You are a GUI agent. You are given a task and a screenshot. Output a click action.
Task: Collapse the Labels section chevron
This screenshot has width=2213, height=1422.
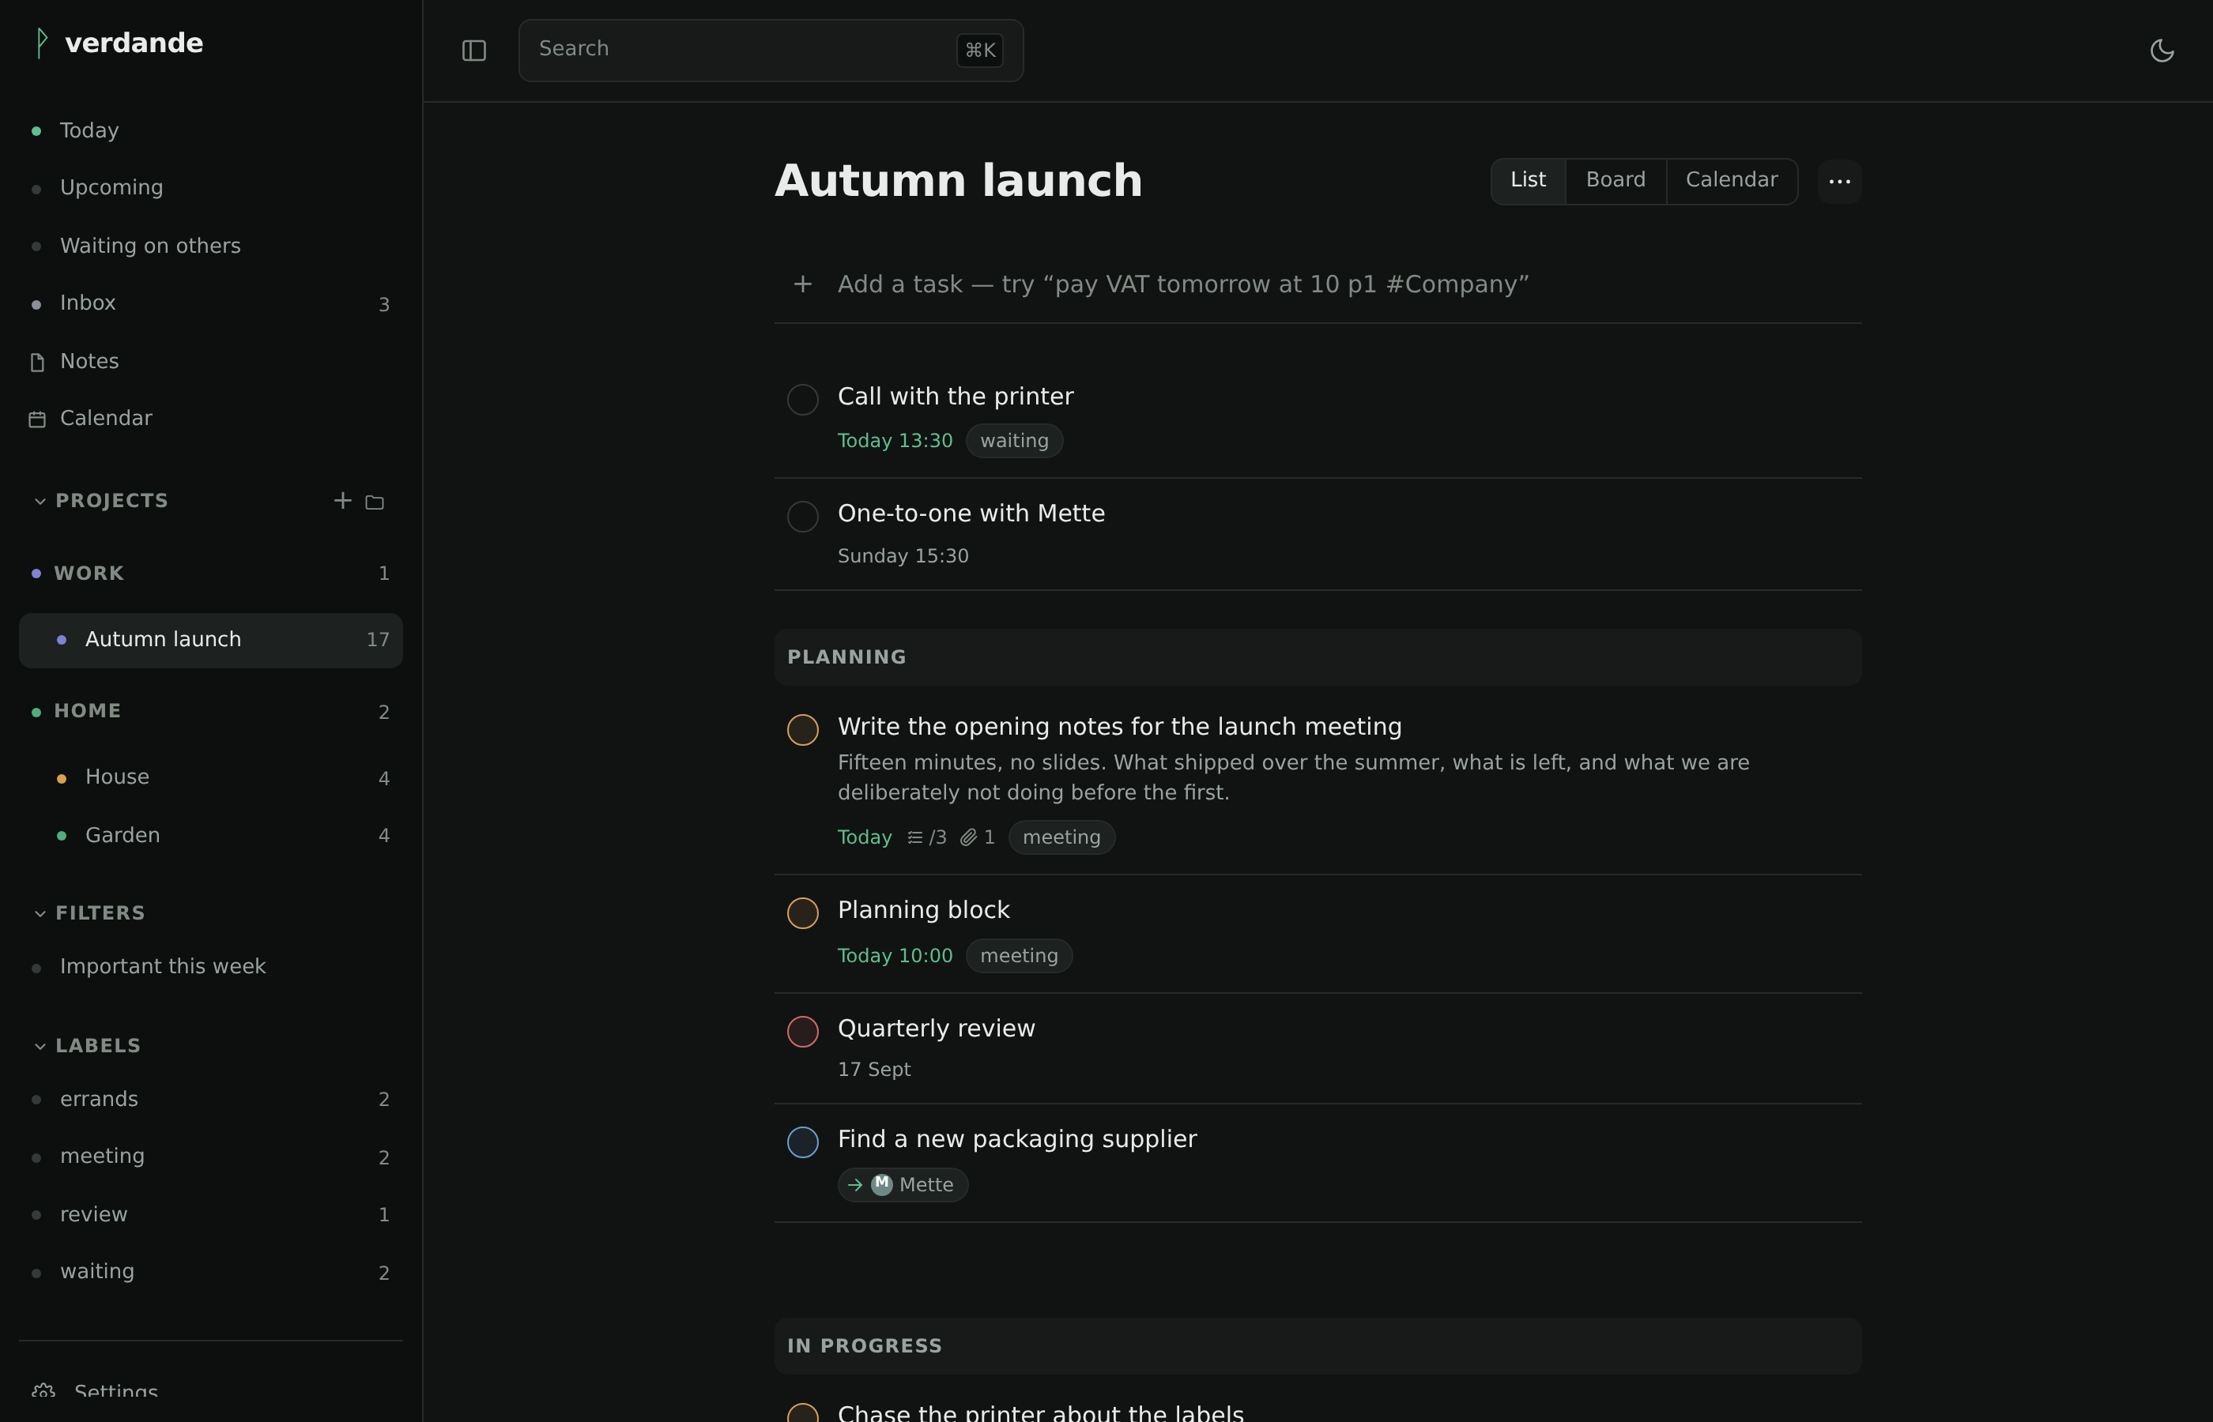pos(40,1046)
